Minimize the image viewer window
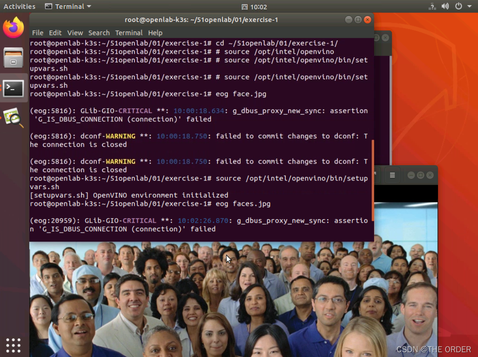Image resolution: width=478 pixels, height=357 pixels. 411,175
